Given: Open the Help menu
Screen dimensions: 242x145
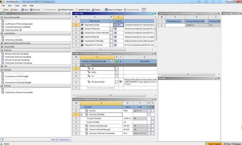Looking at the screenshot, I should [31, 5].
